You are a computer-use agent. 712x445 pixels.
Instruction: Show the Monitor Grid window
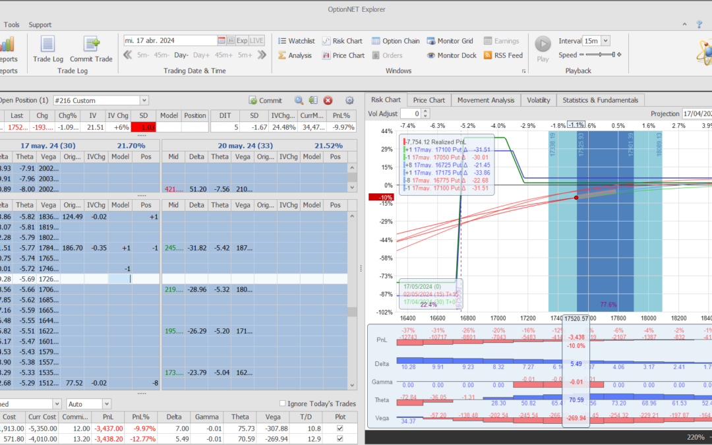point(452,41)
